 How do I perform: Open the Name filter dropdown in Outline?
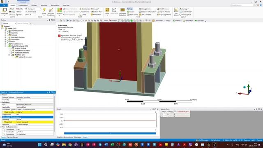9,23
